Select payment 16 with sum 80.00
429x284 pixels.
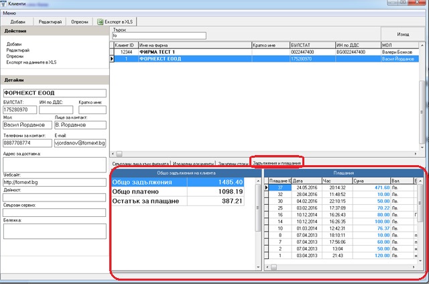342,215
